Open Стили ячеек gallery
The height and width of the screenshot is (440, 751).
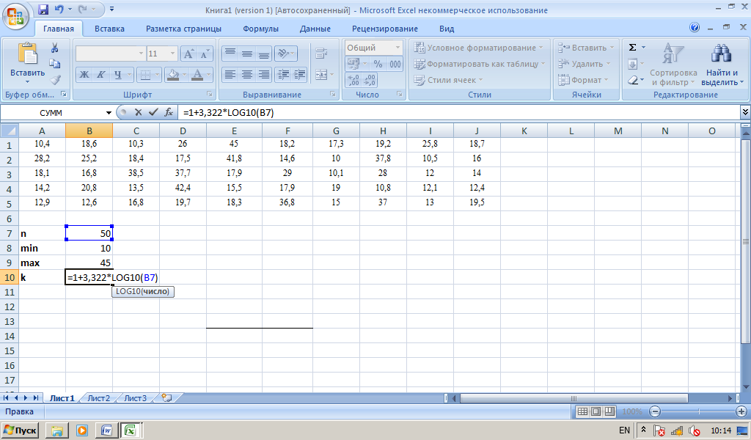pyautogui.click(x=448, y=80)
